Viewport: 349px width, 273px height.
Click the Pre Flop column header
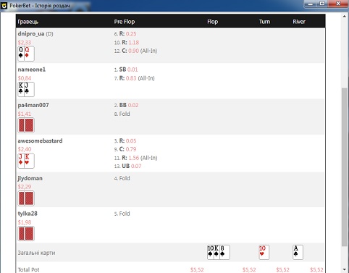[125, 22]
